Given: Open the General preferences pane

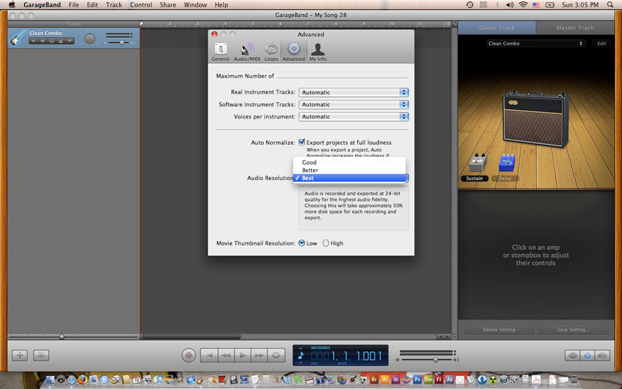Looking at the screenshot, I should point(220,51).
